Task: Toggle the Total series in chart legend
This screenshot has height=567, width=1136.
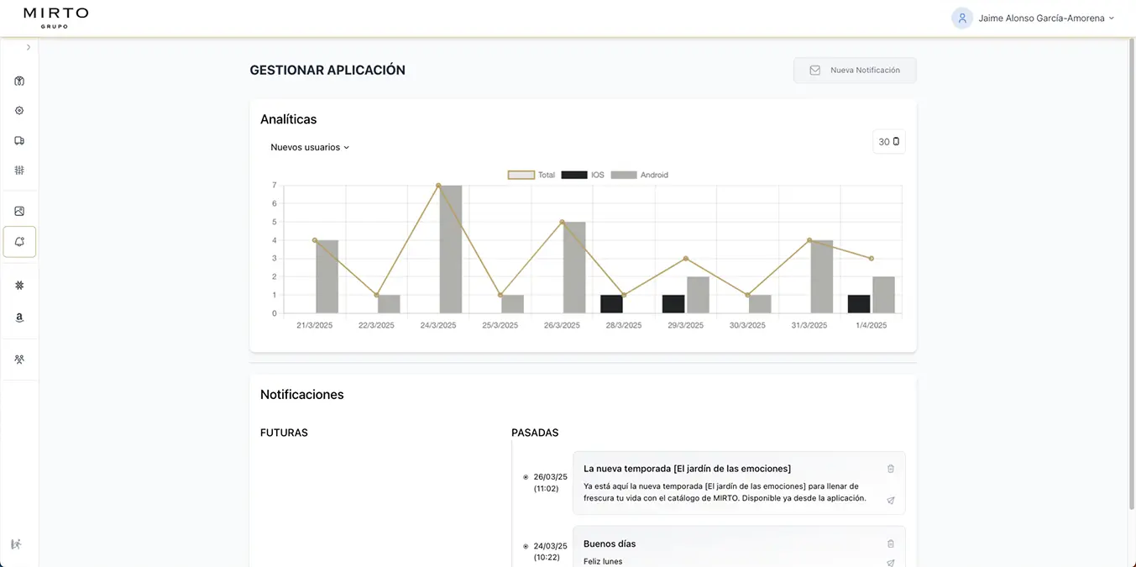Action: (x=531, y=175)
